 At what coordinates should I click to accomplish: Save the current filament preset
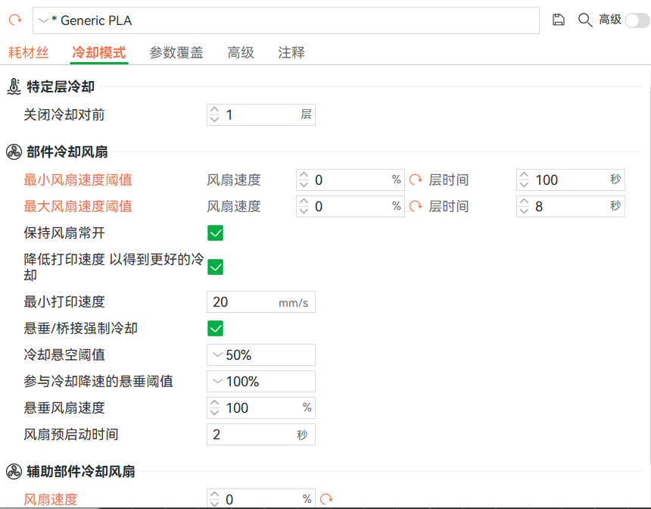[x=559, y=20]
